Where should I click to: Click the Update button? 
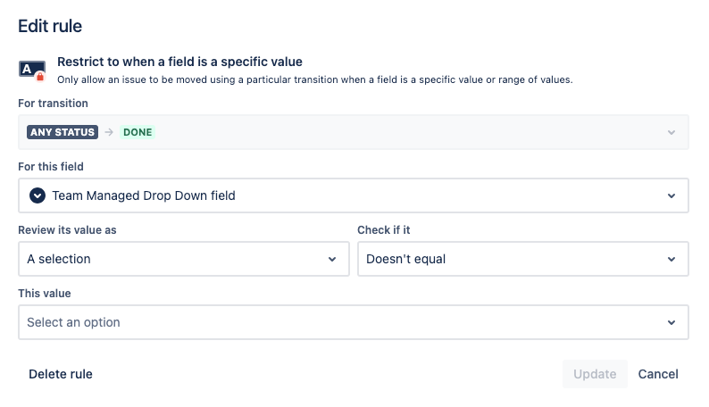595,374
